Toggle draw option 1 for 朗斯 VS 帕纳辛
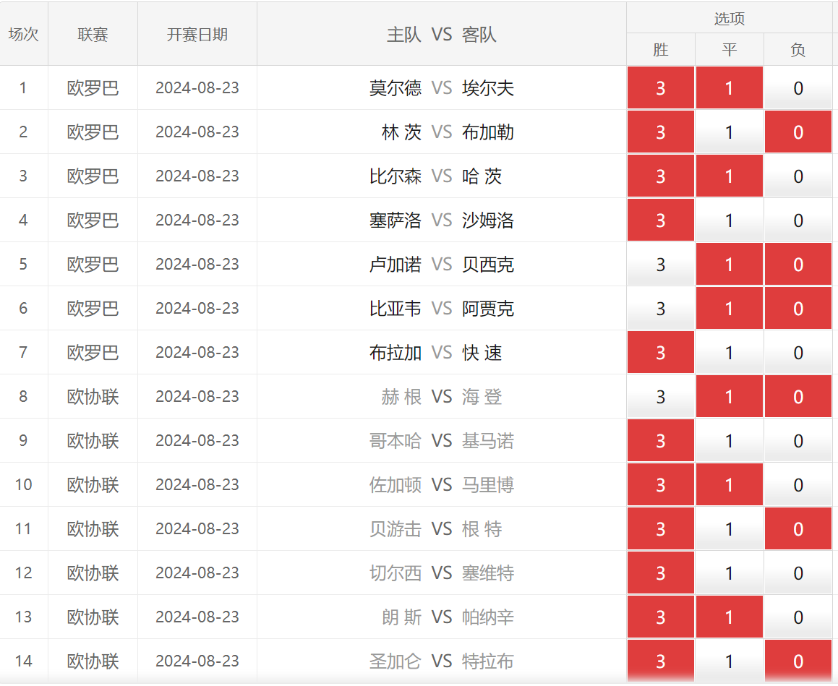Viewport: 838px width, 686px height. pyautogui.click(x=729, y=617)
